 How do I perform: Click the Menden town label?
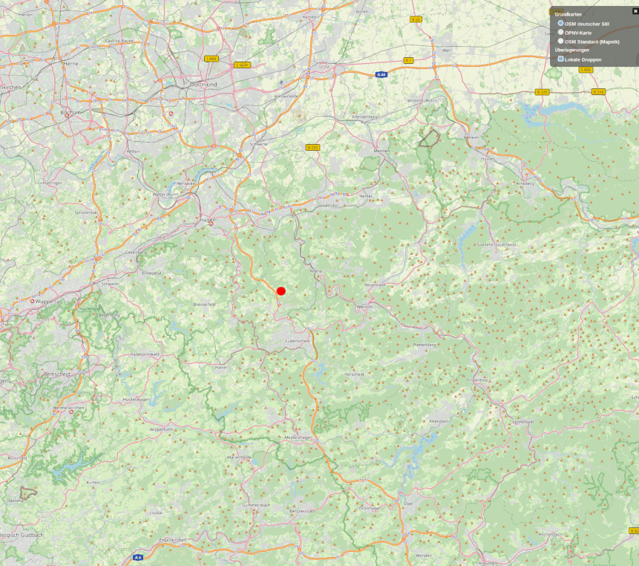click(x=381, y=151)
